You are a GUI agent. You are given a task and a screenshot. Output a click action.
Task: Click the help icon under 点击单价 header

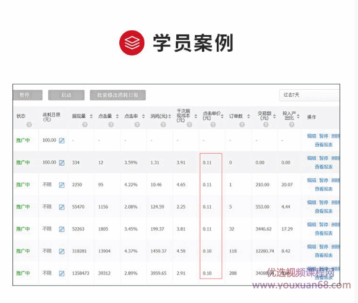click(x=213, y=125)
